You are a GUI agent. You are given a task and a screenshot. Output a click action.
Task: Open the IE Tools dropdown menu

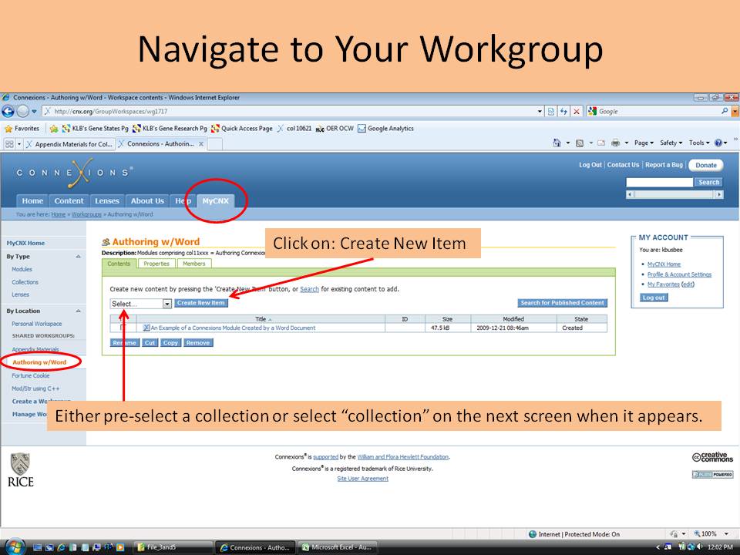click(699, 143)
